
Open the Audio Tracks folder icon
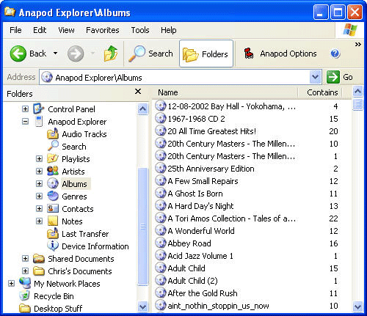[x=53, y=133]
